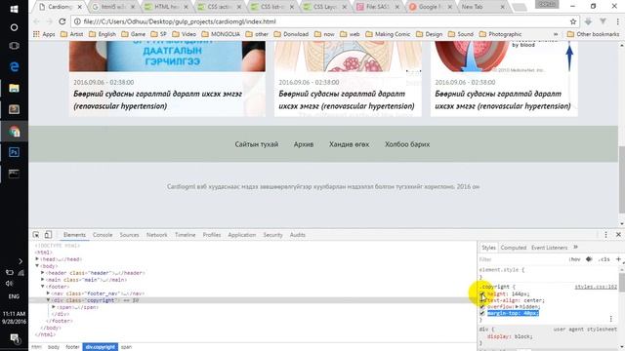The width and height of the screenshot is (625, 351).
Task: Switch to Photoshop on the taskbar
Action: (14, 152)
